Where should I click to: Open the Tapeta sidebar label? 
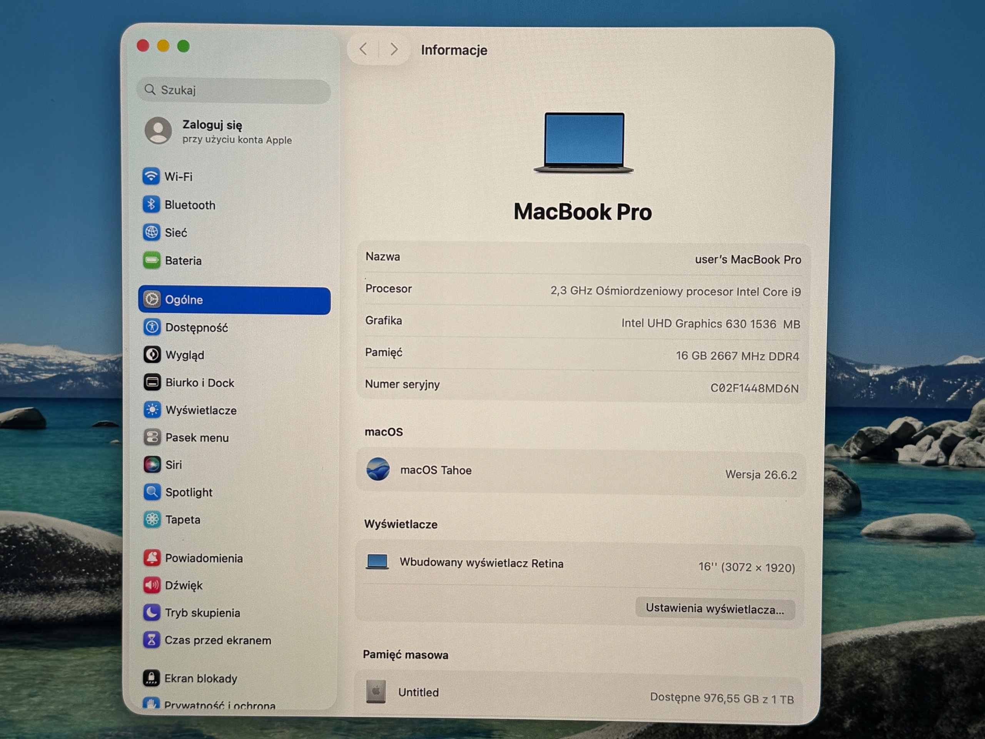183,520
